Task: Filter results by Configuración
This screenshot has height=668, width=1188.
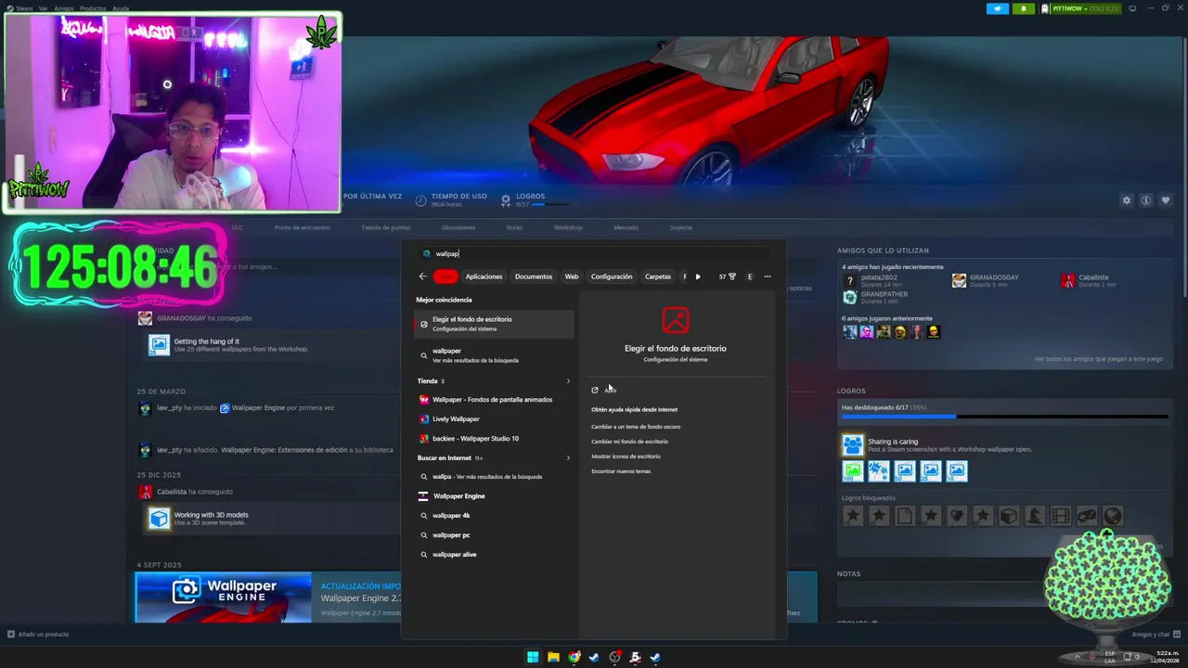Action: (x=612, y=276)
